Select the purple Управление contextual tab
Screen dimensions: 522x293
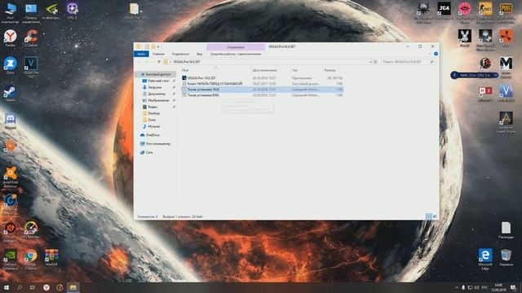click(236, 47)
